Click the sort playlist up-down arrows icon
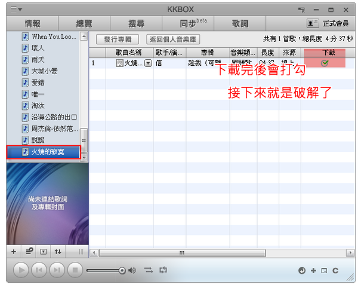 coord(58,252)
